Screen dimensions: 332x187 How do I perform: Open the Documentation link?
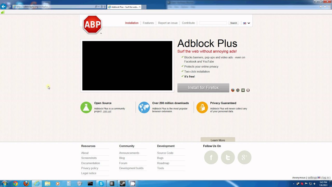(91, 163)
